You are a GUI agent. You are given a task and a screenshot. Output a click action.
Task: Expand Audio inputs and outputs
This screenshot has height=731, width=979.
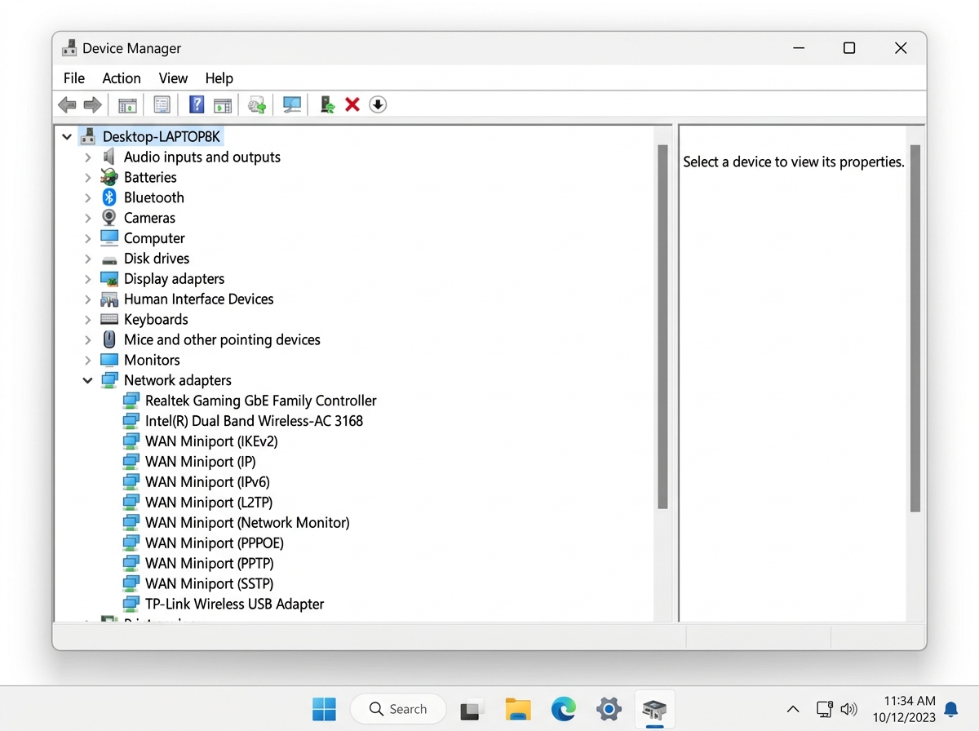pos(88,157)
